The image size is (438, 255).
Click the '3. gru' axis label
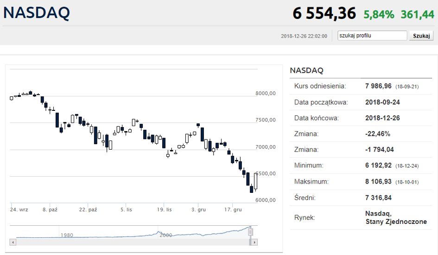pos(199,210)
